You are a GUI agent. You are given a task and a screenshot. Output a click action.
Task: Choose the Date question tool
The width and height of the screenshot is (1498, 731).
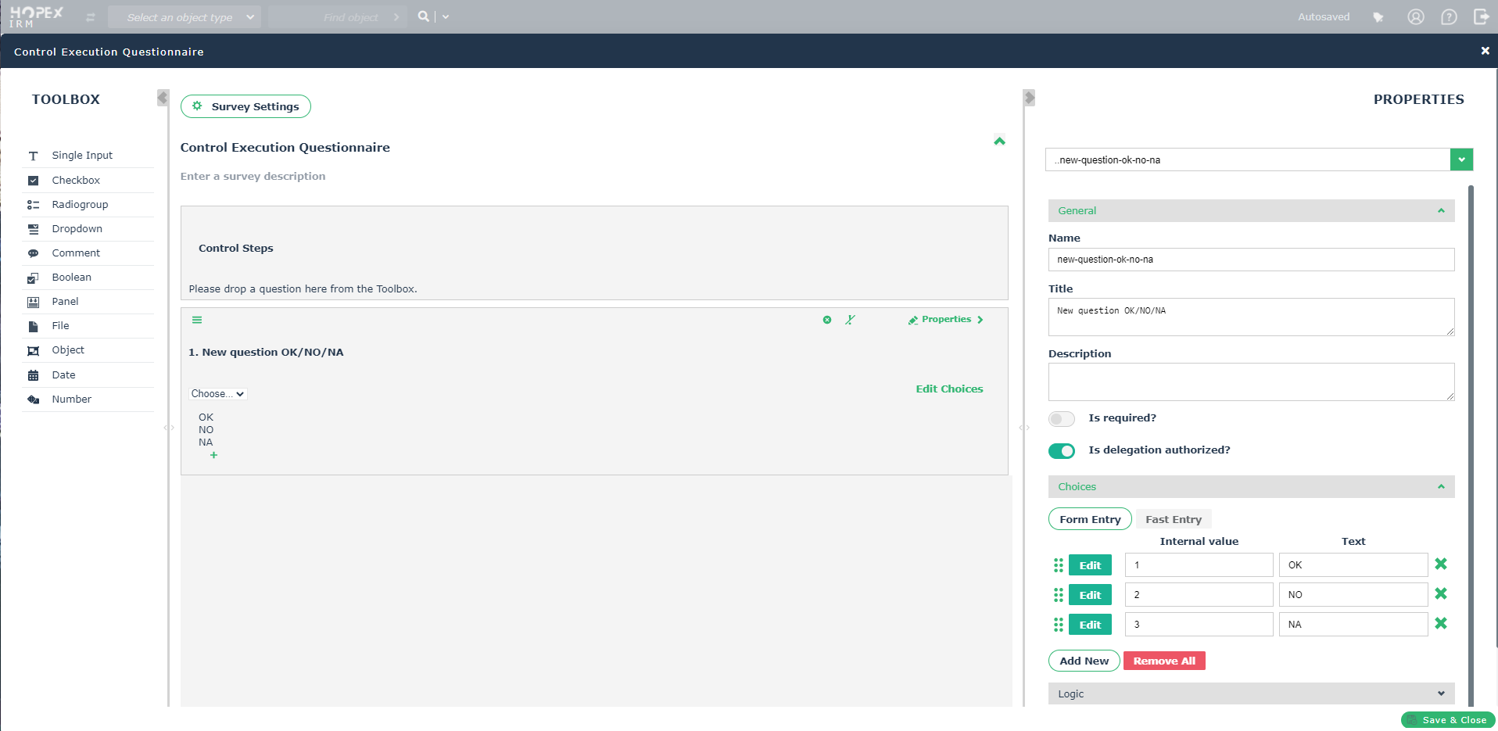point(63,375)
